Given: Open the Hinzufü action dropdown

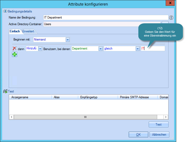Looking at the screenshot, I should tap(40, 48).
